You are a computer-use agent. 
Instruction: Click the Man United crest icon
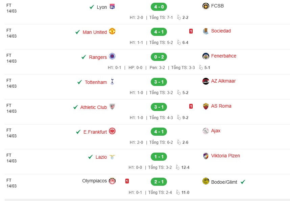[112, 31]
